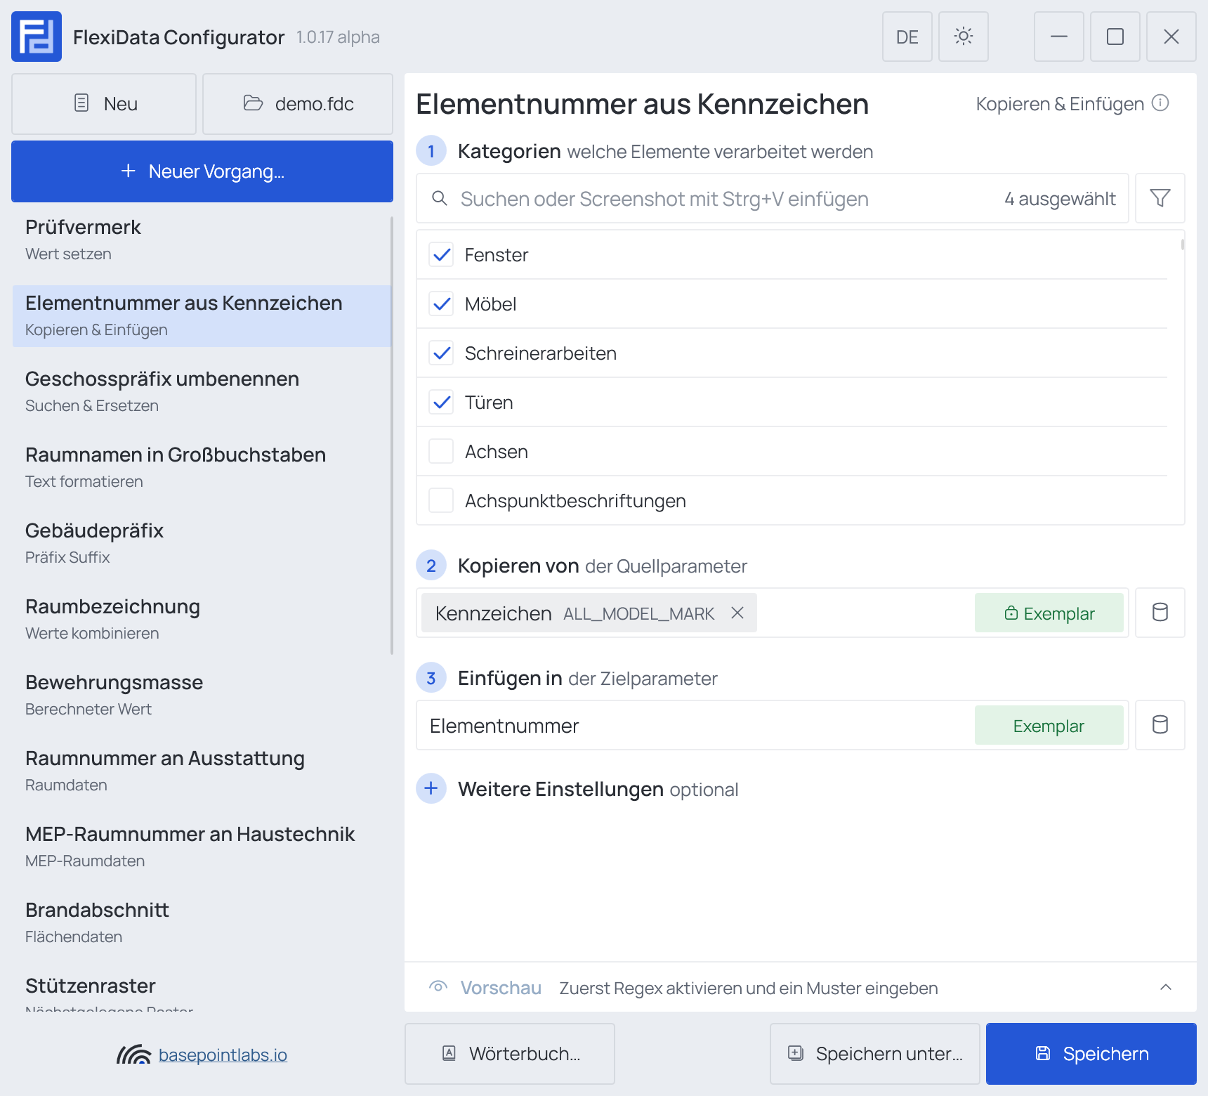The height and width of the screenshot is (1096, 1208).
Task: Expand Weitere Einstellungen with the plus icon
Action: coord(431,788)
